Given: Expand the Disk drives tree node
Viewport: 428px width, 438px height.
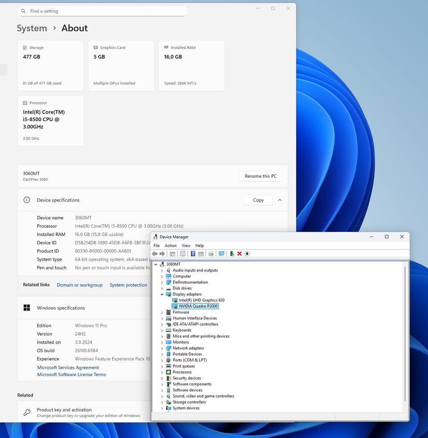Looking at the screenshot, I should pyautogui.click(x=162, y=288).
